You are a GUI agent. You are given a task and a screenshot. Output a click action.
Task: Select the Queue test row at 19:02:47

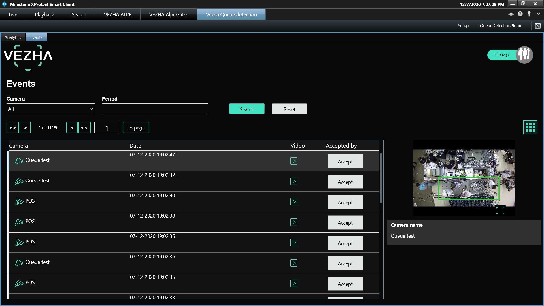click(194, 161)
